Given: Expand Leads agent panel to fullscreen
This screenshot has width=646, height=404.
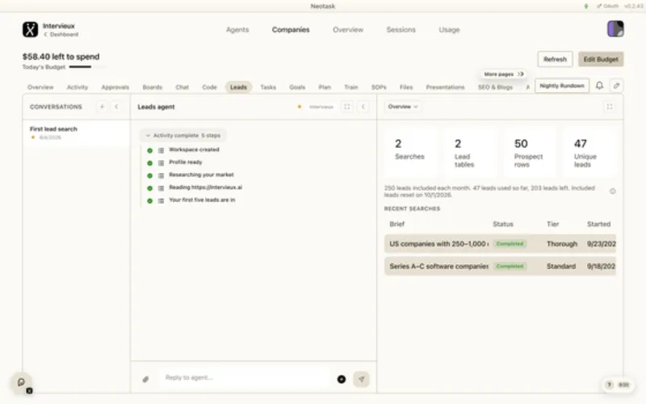Looking at the screenshot, I should [x=347, y=107].
